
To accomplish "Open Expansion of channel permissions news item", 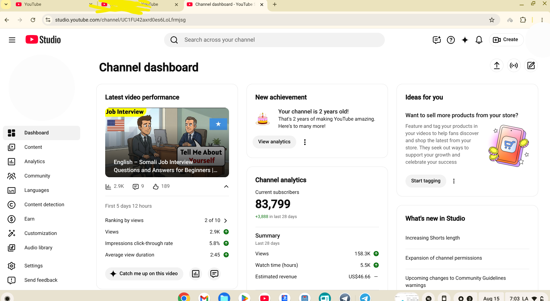I will 443,258.
